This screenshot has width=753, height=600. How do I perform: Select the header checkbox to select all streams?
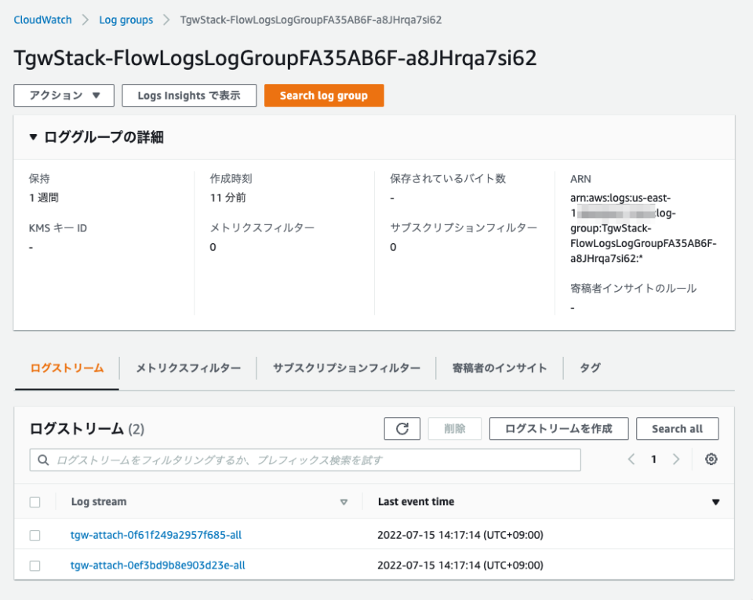click(35, 501)
